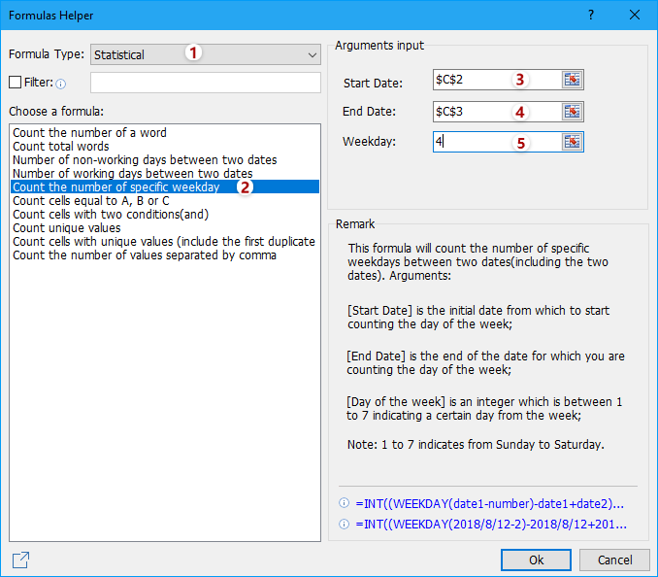Click the Filter info icon
658x577 pixels.
(60, 84)
